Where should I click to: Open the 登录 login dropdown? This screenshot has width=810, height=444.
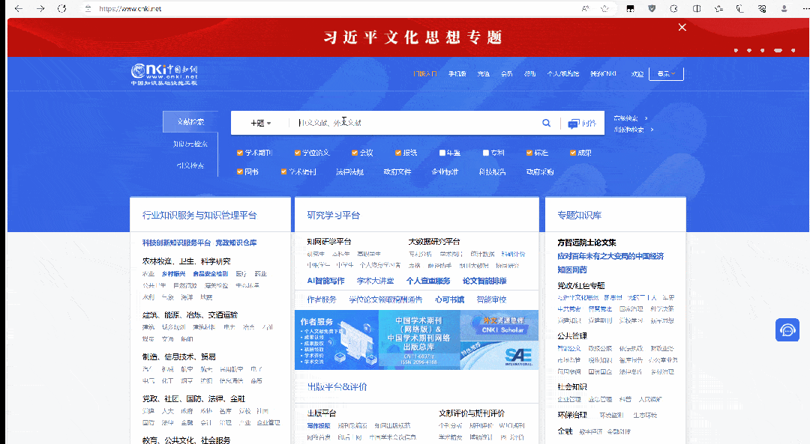666,73
